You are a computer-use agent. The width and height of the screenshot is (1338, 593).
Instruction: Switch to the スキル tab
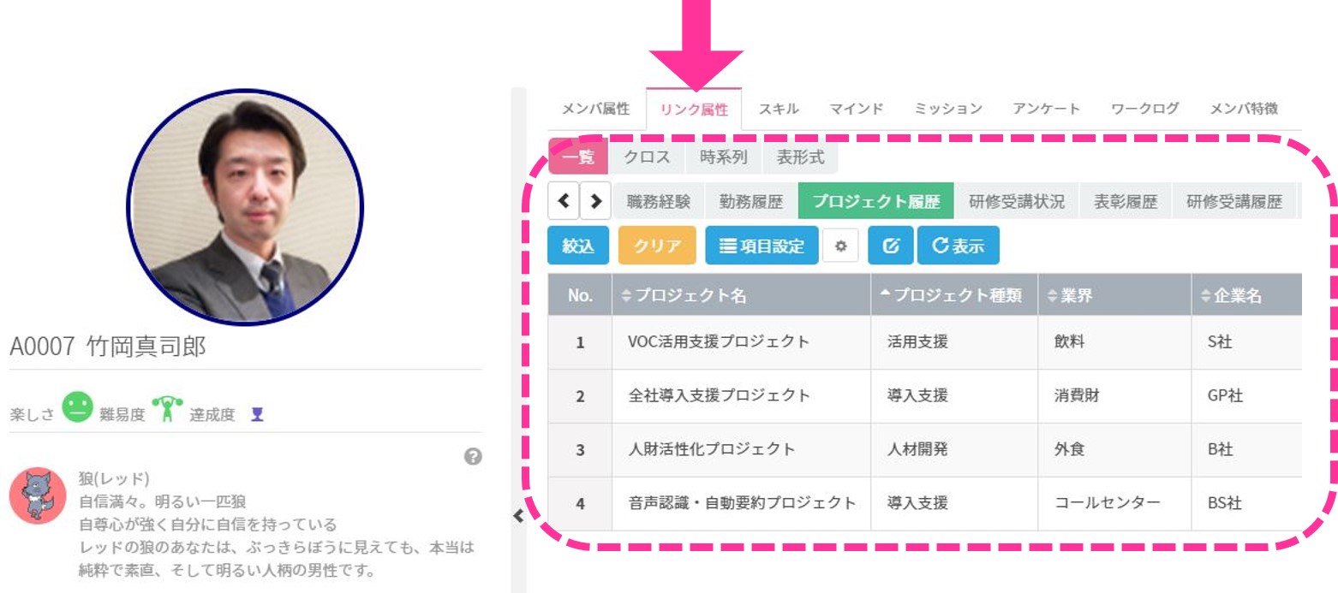[779, 110]
